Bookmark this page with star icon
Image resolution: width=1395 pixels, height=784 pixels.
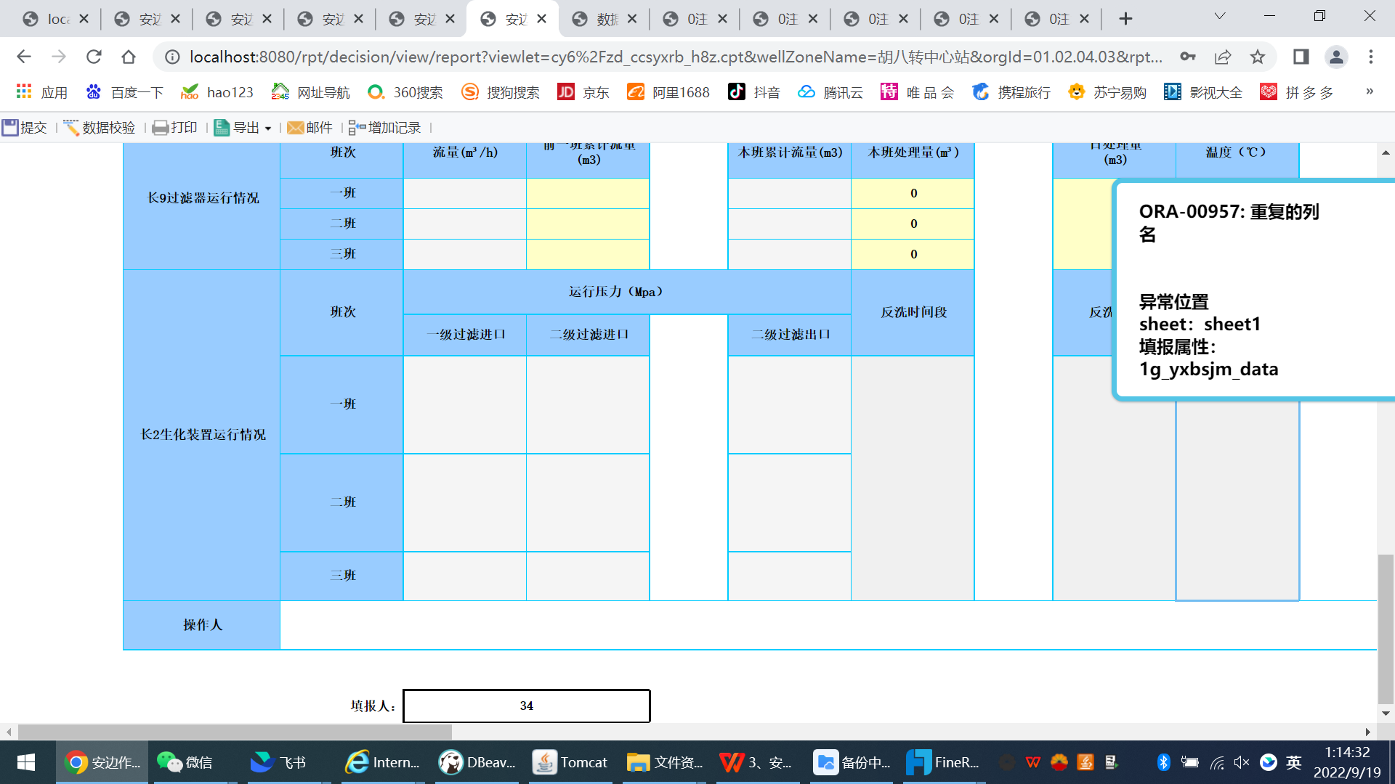(1258, 57)
